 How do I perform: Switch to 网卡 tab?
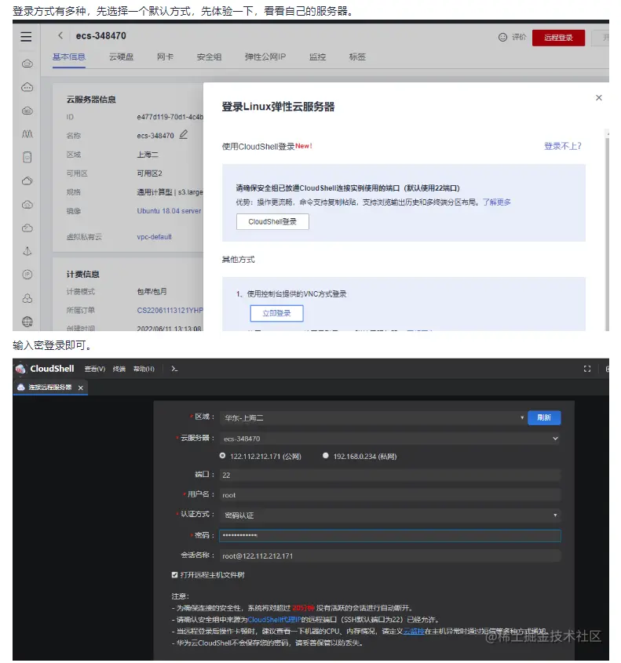coord(165,56)
